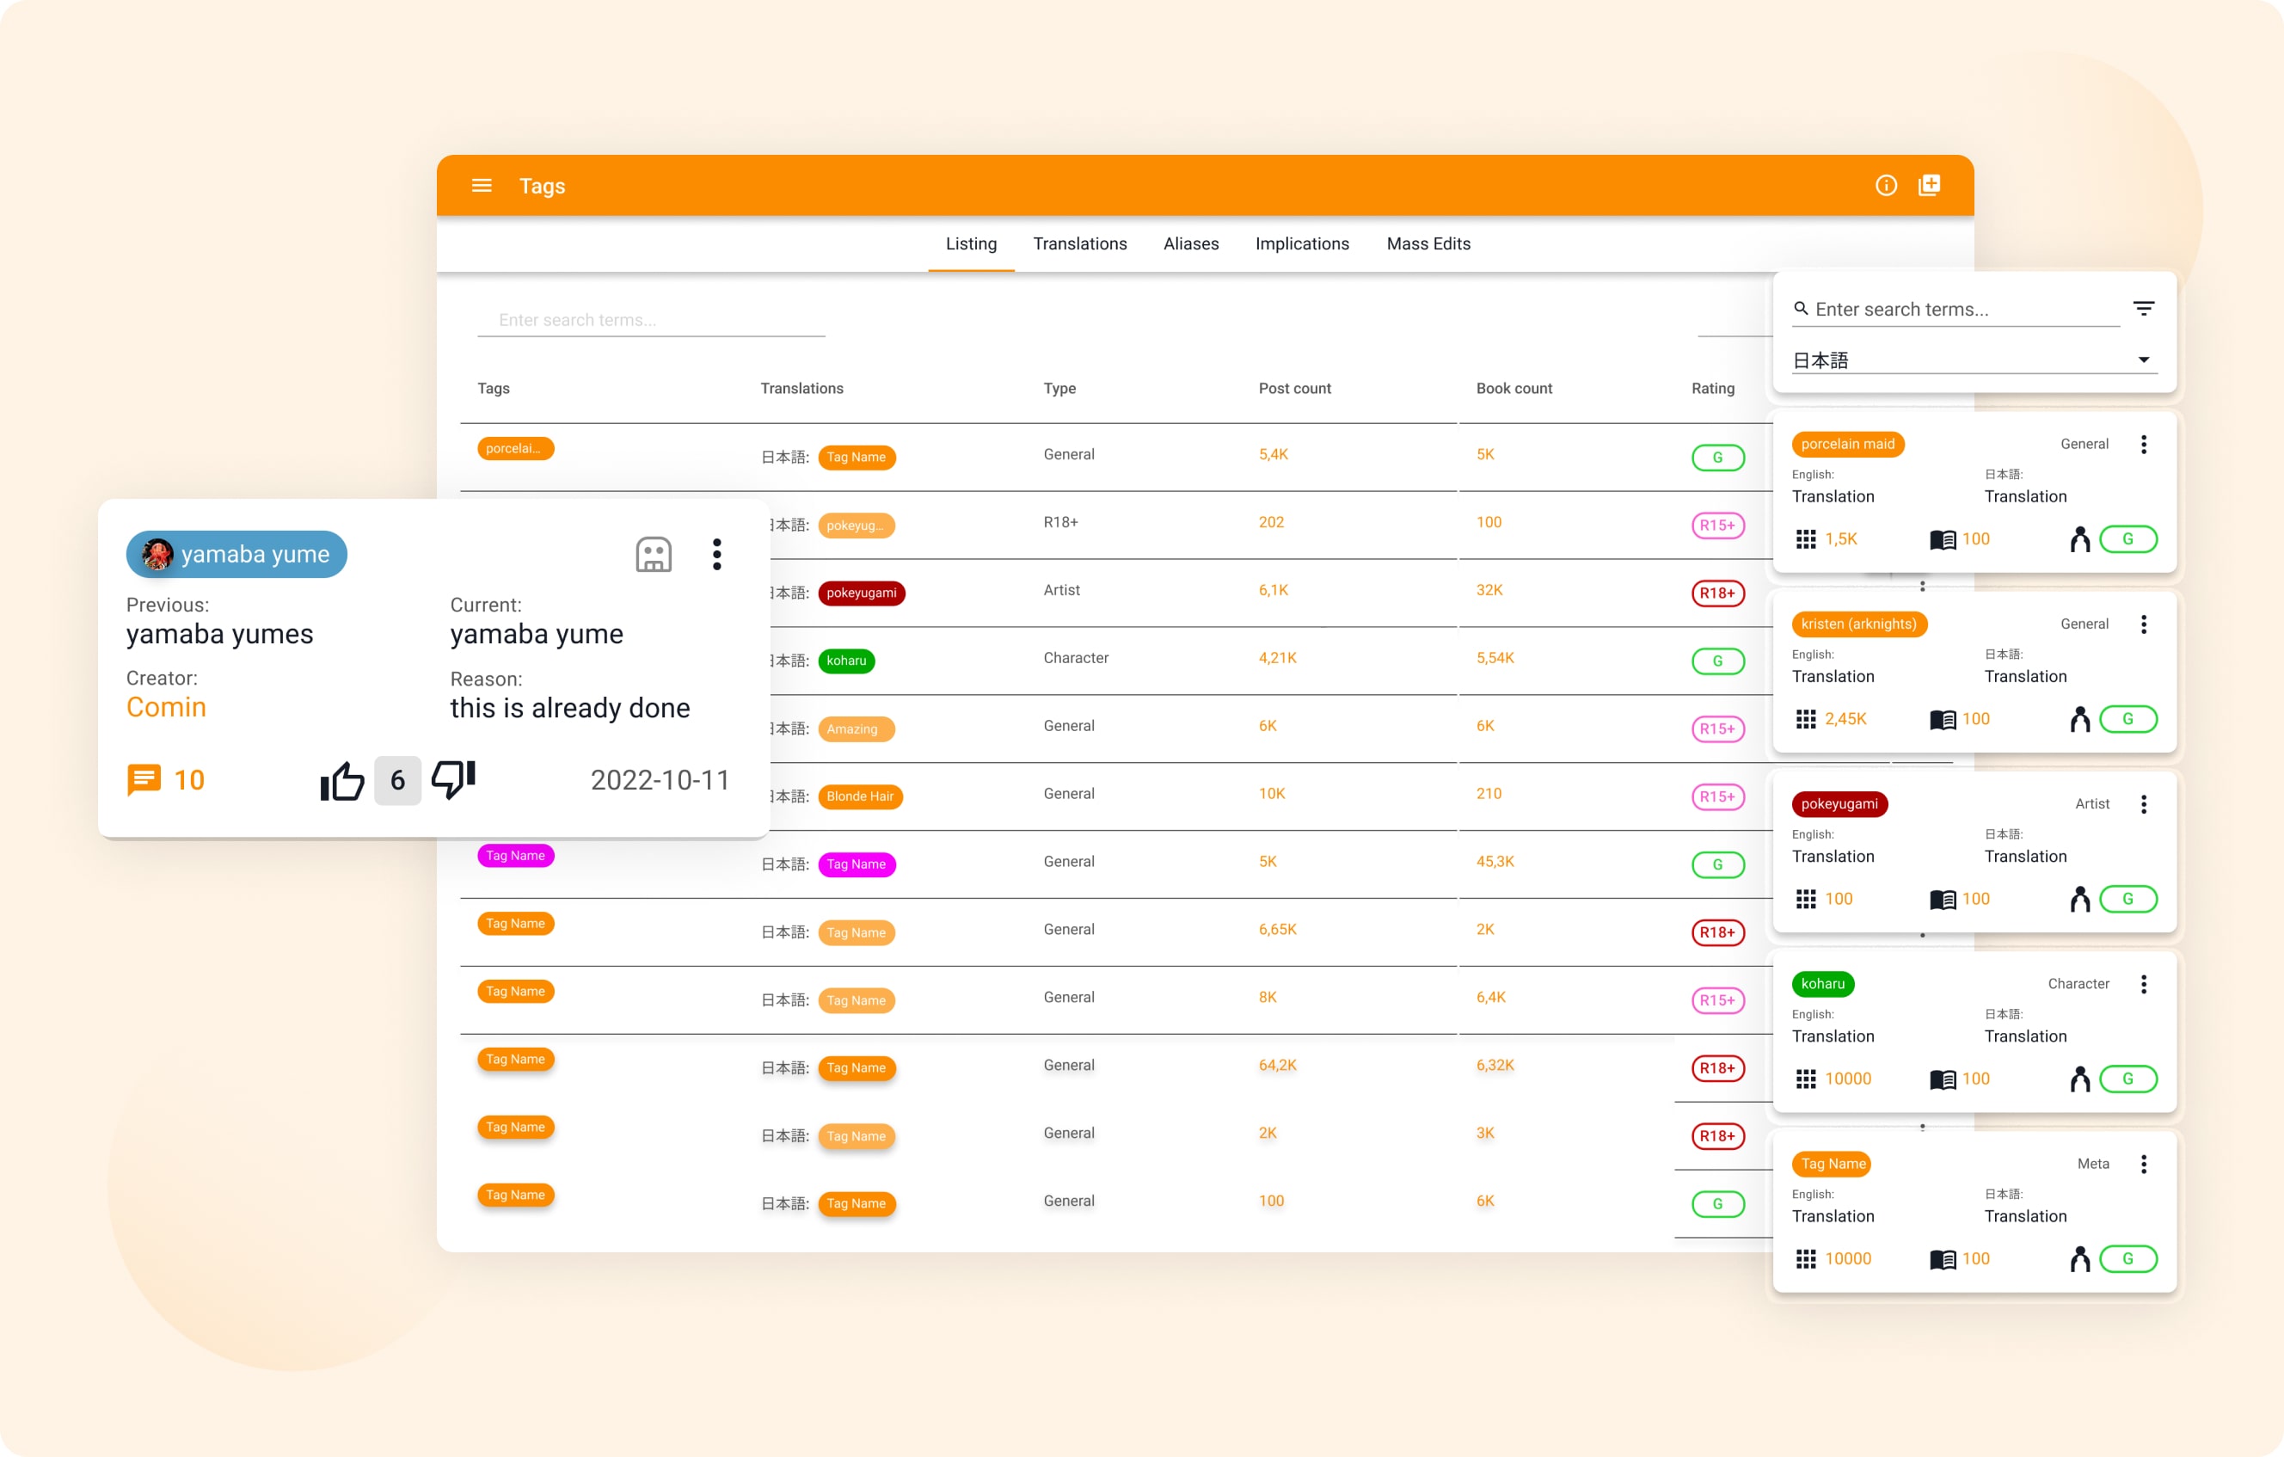Toggle the R18+ rating badge in pokeyugami row
The width and height of the screenshot is (2284, 1457).
(x=1716, y=593)
